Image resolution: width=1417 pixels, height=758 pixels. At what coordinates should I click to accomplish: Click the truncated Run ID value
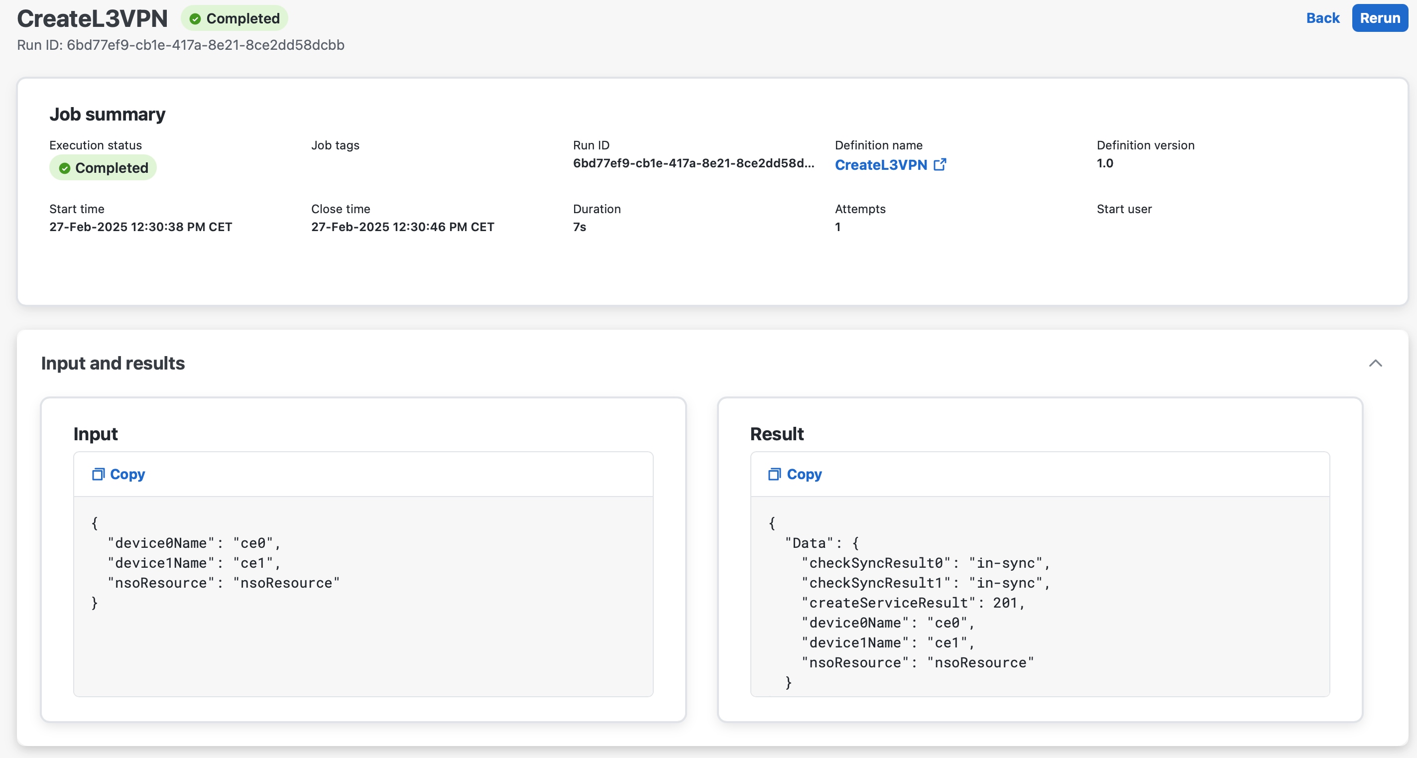coord(693,163)
